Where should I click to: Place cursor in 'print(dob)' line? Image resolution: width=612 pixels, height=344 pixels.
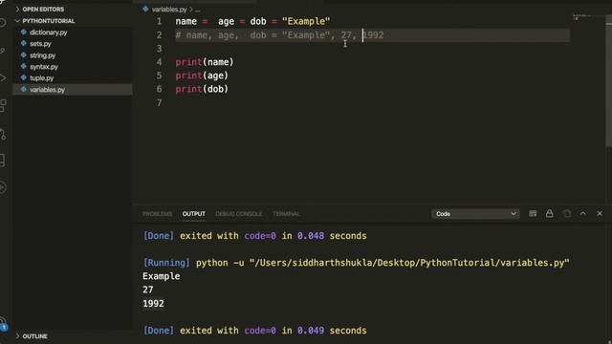[x=202, y=89]
